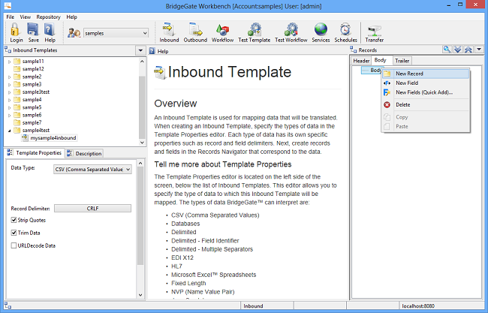488x313 pixels.
Task: Launch the Test Template tool
Action: coord(255,30)
